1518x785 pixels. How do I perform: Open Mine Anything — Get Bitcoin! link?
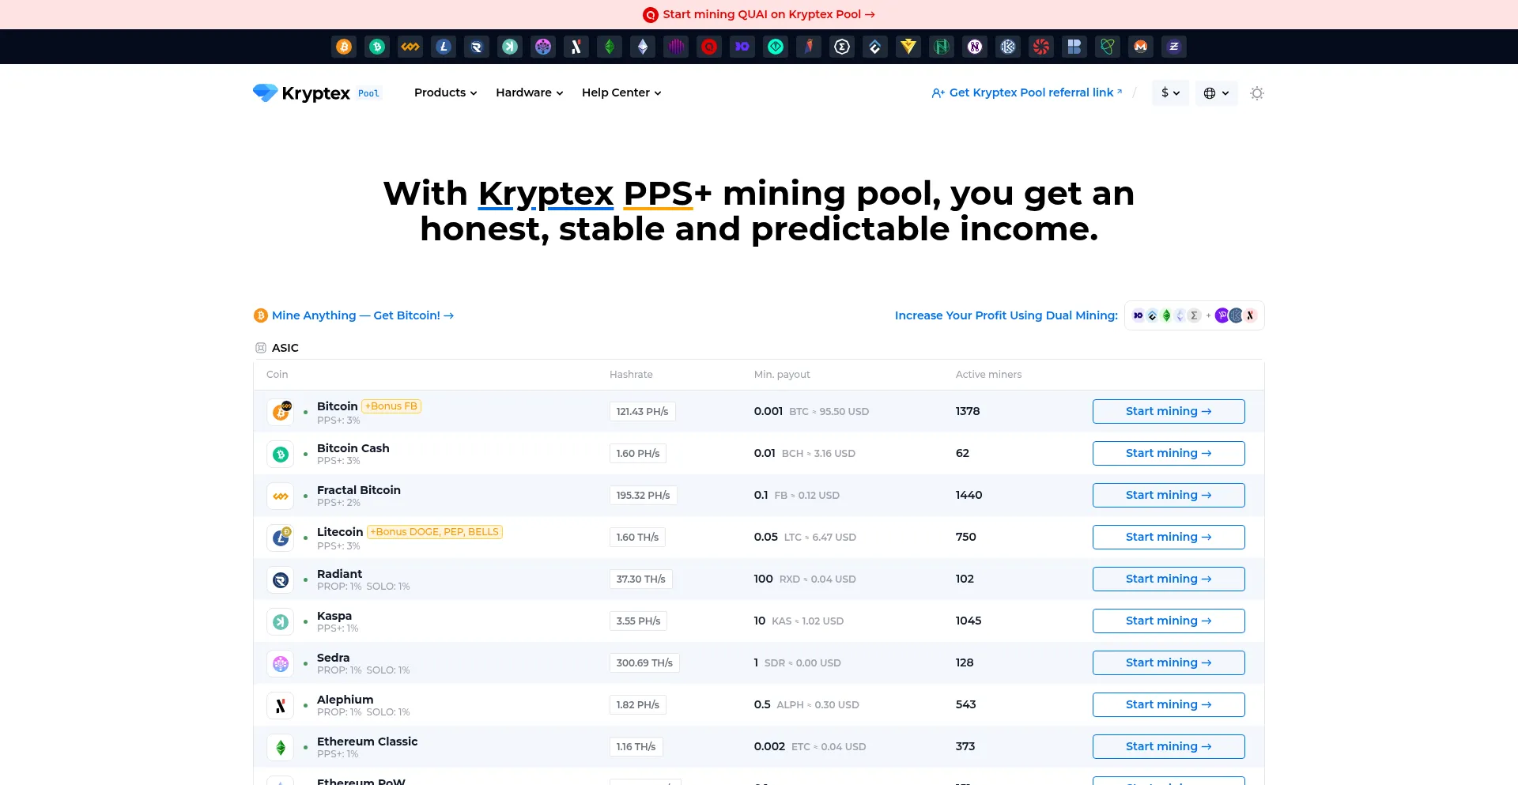click(354, 315)
